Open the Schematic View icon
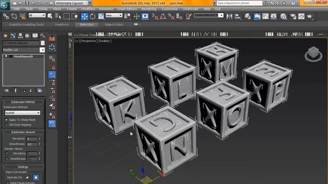This screenshot has width=328, height=184. point(274,16)
